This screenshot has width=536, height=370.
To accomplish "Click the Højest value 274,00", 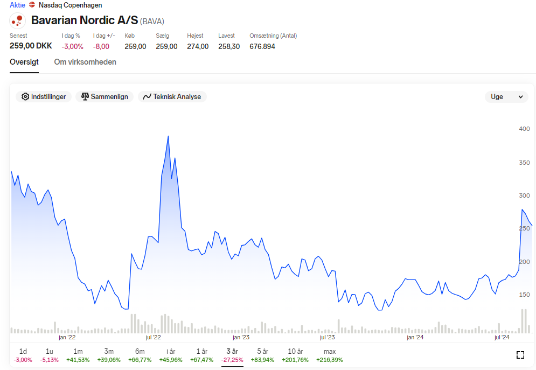I will [198, 46].
